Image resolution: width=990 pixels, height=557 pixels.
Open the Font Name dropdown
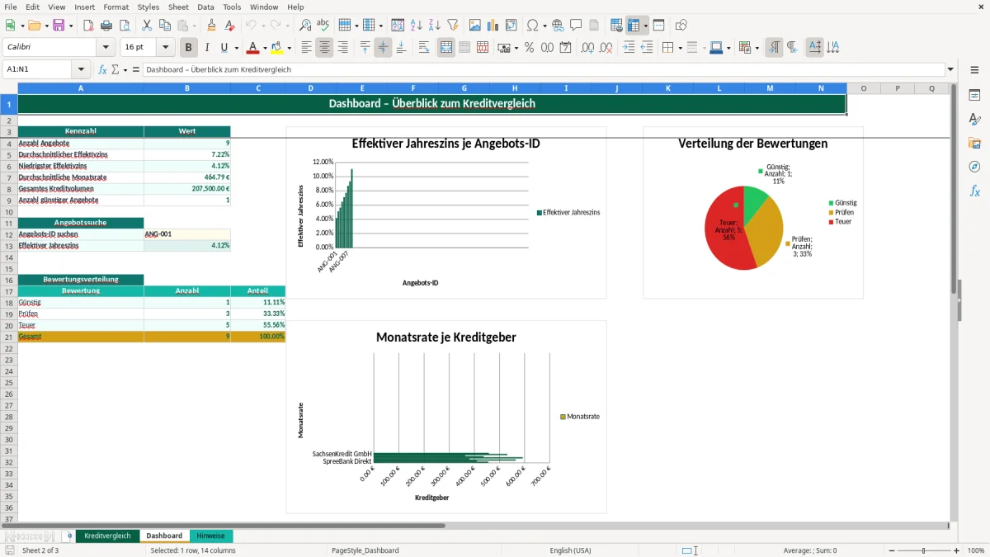pos(106,48)
